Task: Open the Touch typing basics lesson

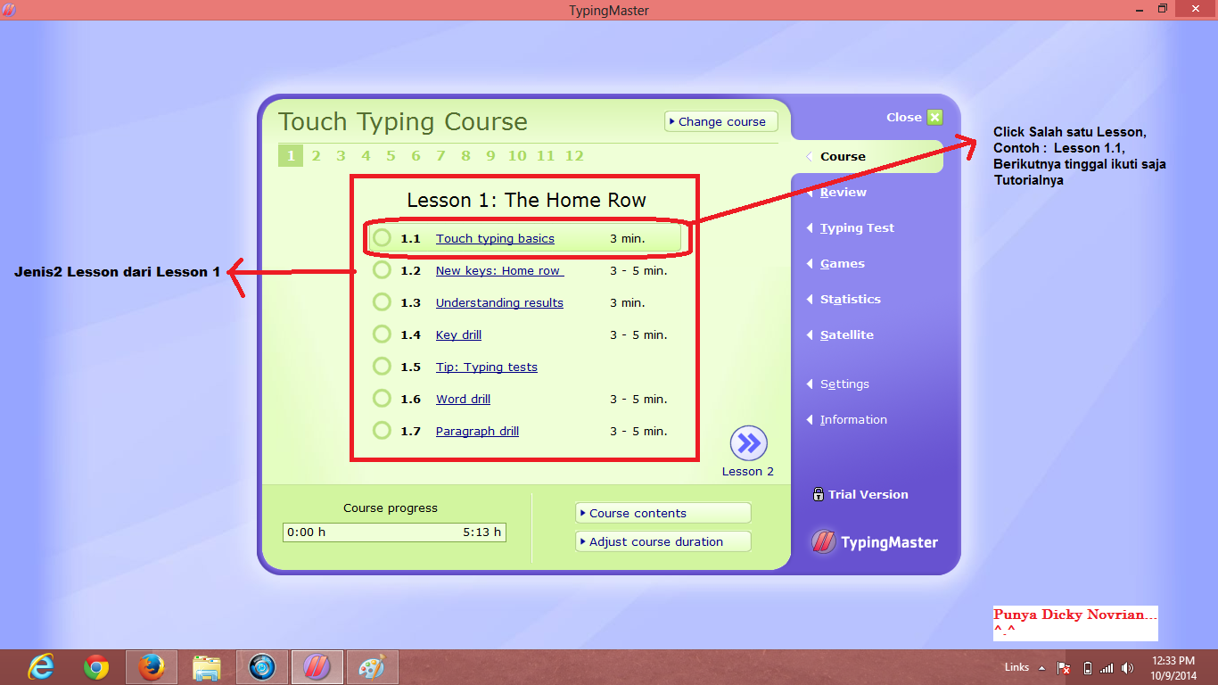Action: 495,238
